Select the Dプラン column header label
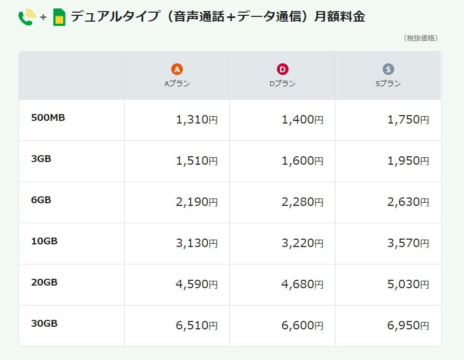 (283, 83)
